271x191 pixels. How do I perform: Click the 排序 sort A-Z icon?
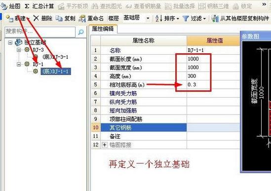click(x=159, y=18)
